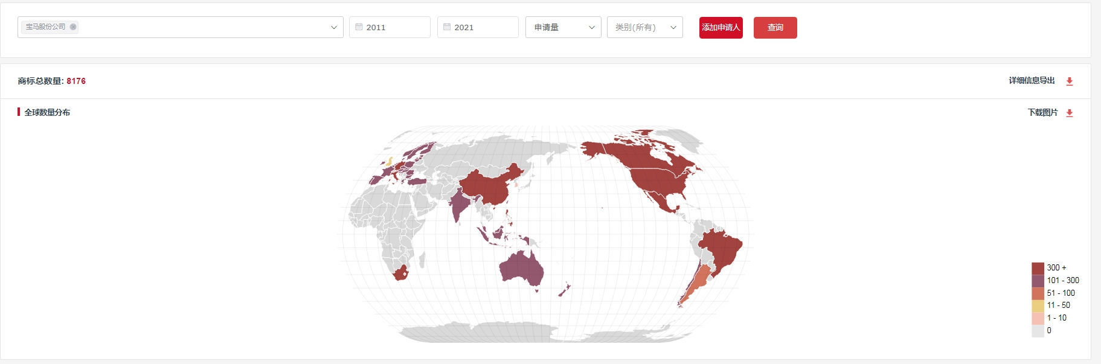Open the 申请量 dropdown
Viewport: 1101px width, 364px height.
563,27
